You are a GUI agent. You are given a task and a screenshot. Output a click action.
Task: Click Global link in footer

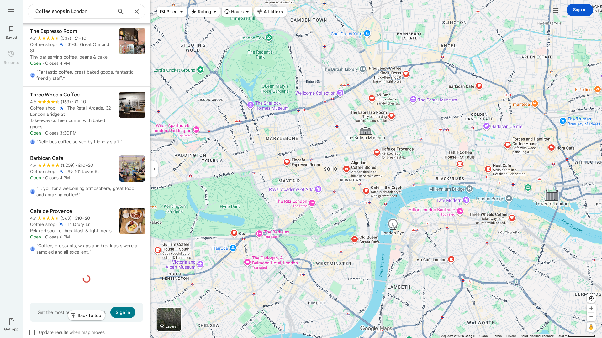tap(483, 336)
